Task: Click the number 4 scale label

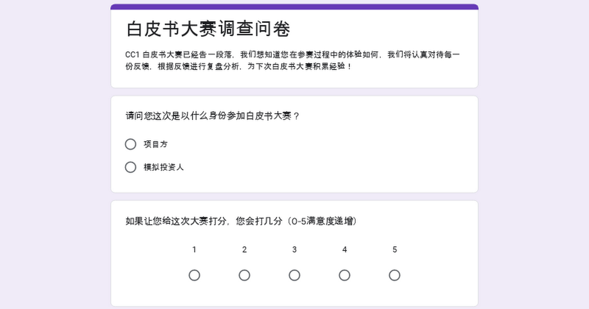Action: point(345,250)
